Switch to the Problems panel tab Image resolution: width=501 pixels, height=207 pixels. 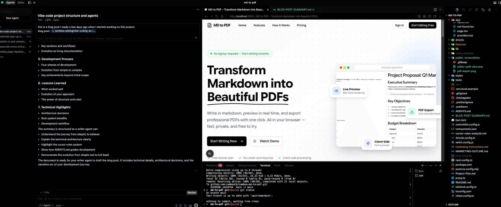(x=212, y=165)
